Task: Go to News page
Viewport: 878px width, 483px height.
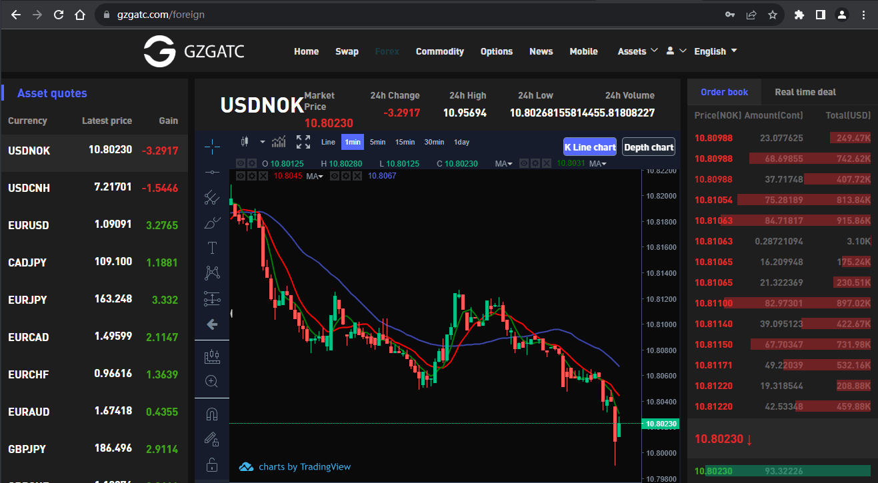Action: tap(541, 51)
